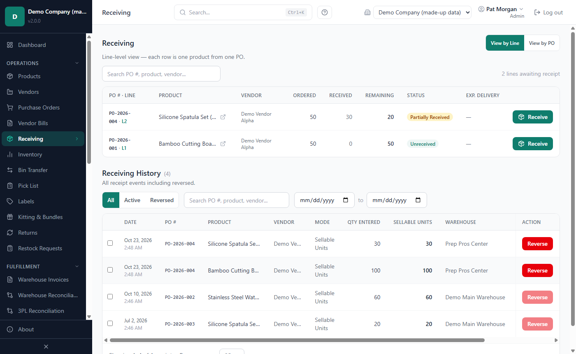576x354 pixels.
Task: Click the Warehouse Reconciliation icon
Action: tap(10, 295)
